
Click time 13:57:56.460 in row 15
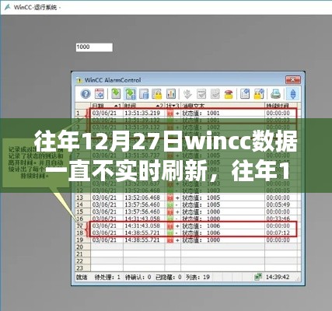[142, 211]
